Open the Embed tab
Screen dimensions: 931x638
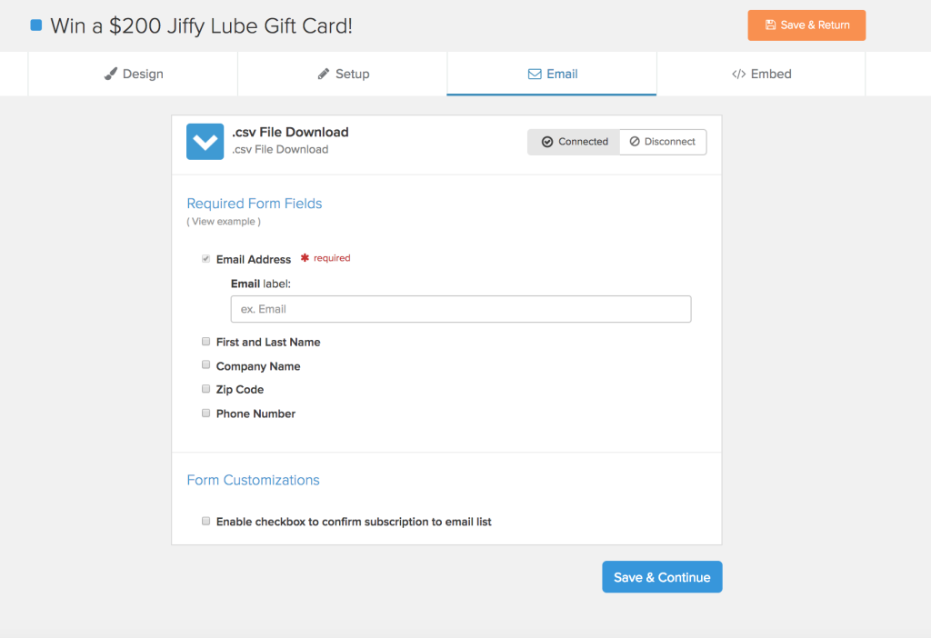[x=761, y=74]
